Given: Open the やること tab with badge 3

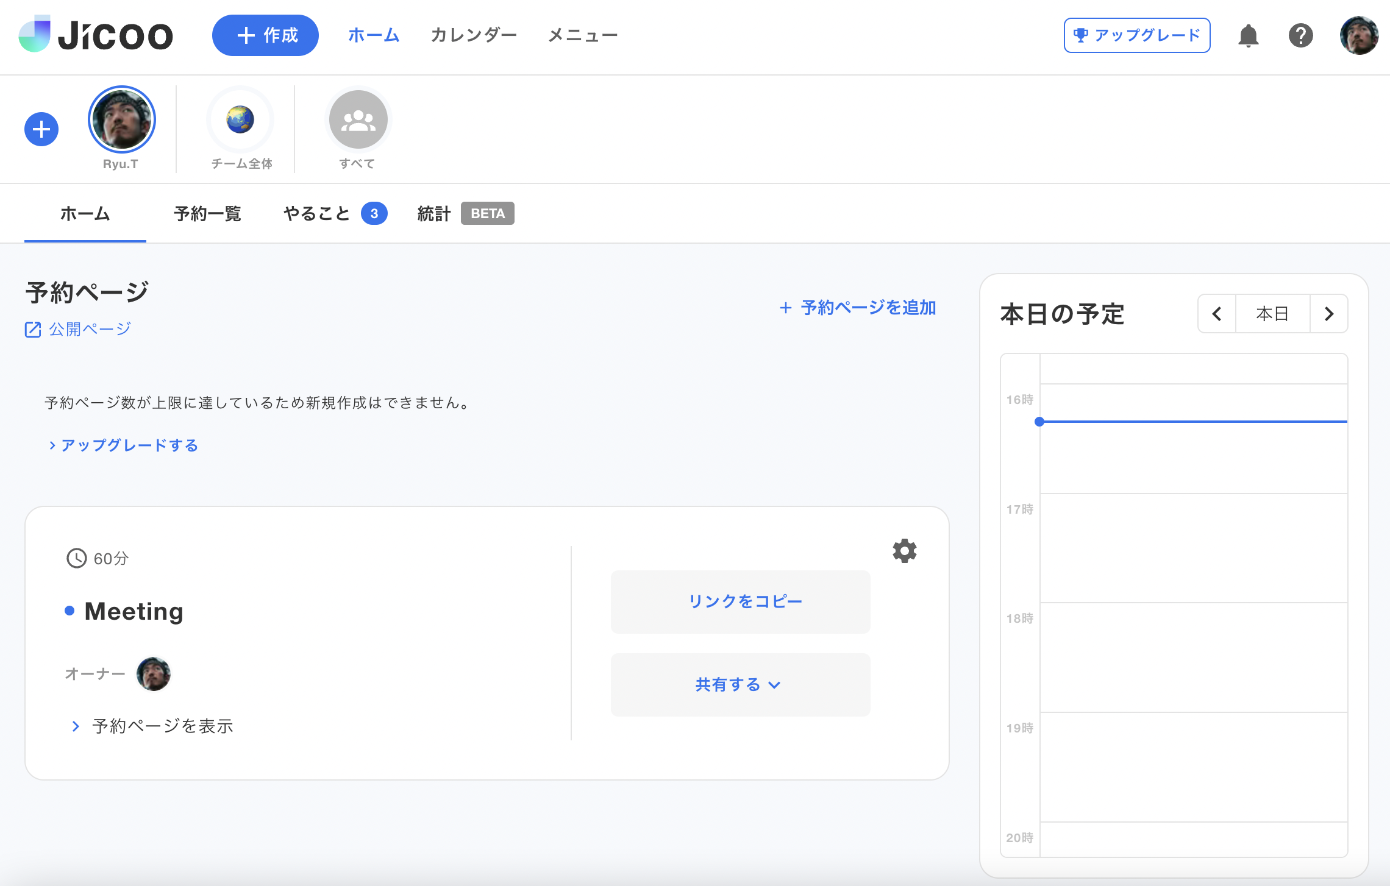Looking at the screenshot, I should 316,213.
